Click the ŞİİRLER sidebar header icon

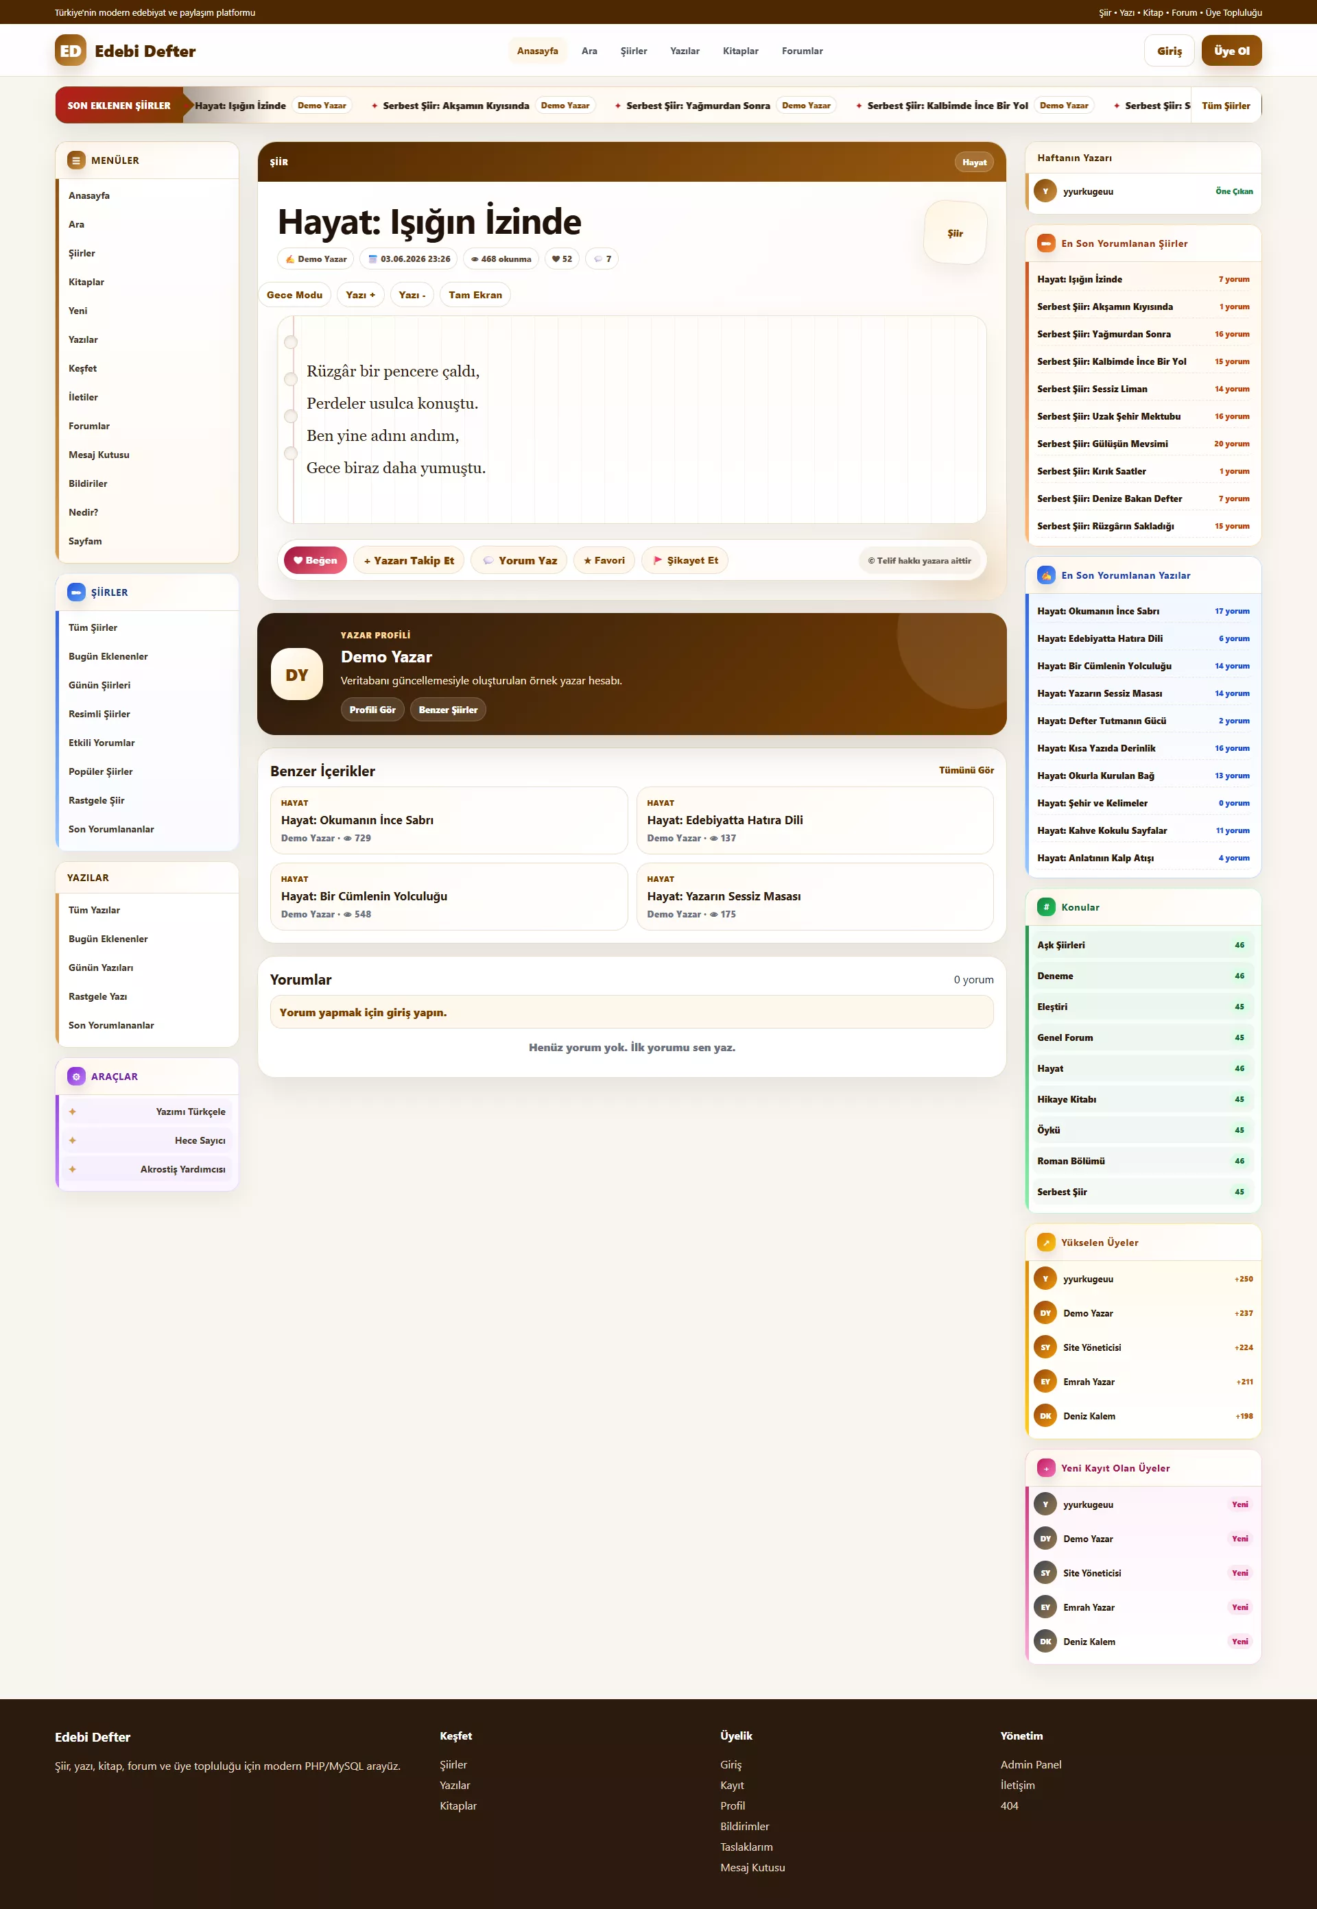click(76, 592)
